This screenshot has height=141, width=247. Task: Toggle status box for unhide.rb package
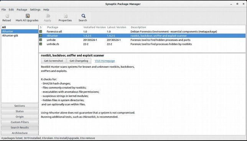(41, 44)
